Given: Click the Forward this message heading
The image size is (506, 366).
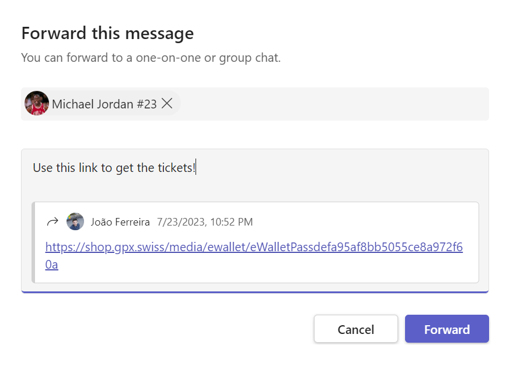Looking at the screenshot, I should pyautogui.click(x=107, y=33).
